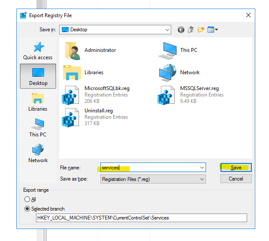
Task: Select the Network icon in file list
Action: [x=168, y=72]
